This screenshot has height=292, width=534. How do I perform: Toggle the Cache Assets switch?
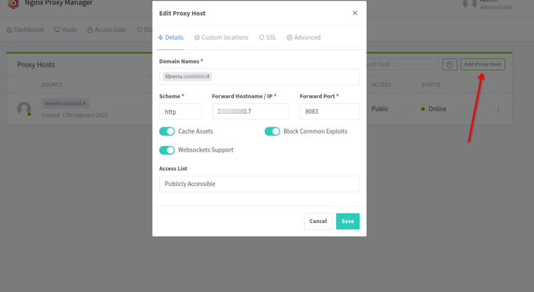point(167,132)
